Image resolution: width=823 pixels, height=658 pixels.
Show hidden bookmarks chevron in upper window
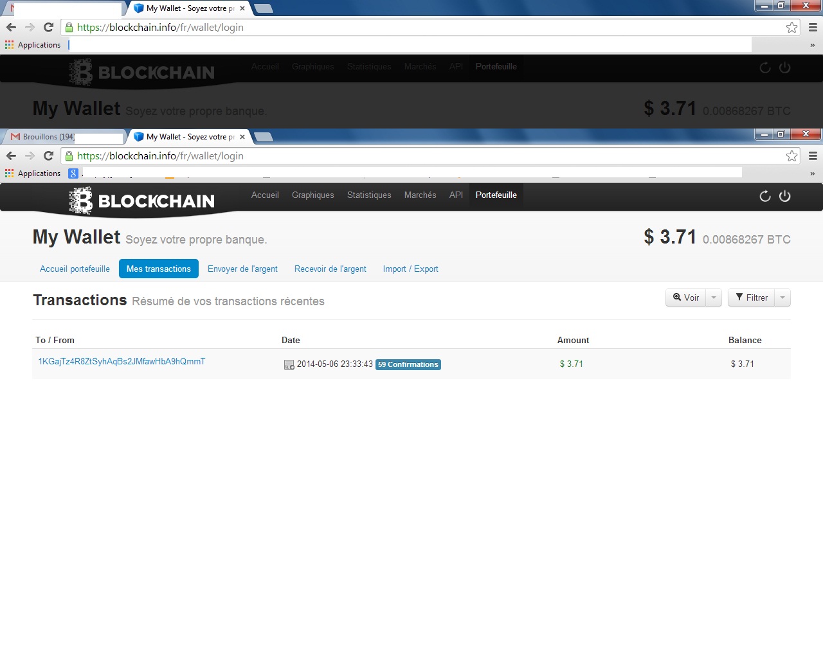click(812, 45)
